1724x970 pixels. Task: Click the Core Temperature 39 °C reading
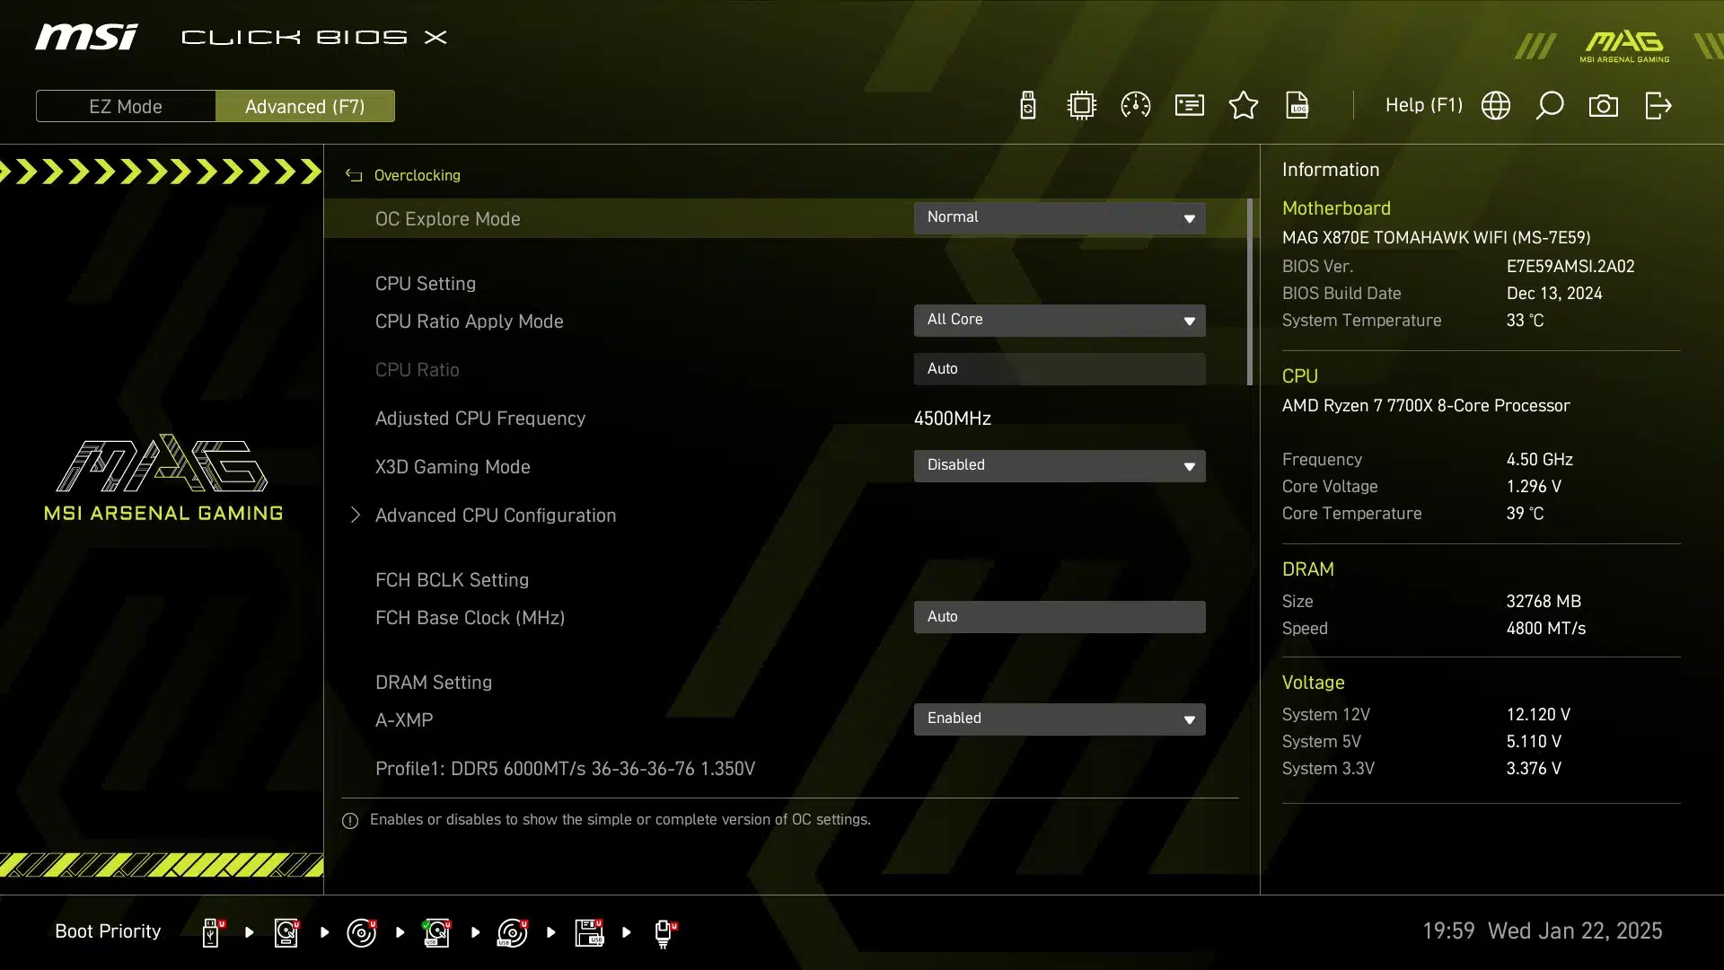(x=1525, y=514)
